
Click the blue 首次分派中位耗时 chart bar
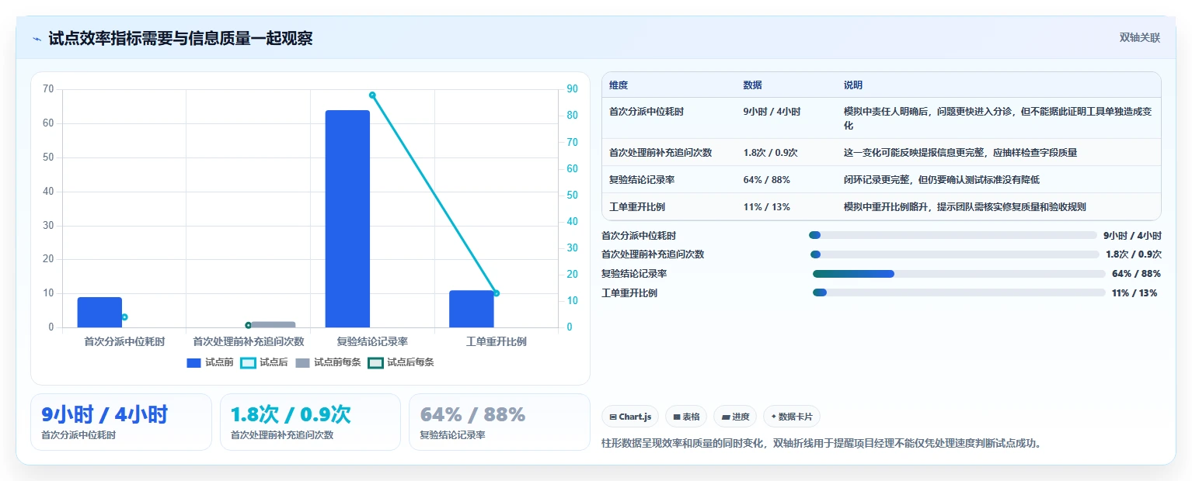click(x=99, y=312)
